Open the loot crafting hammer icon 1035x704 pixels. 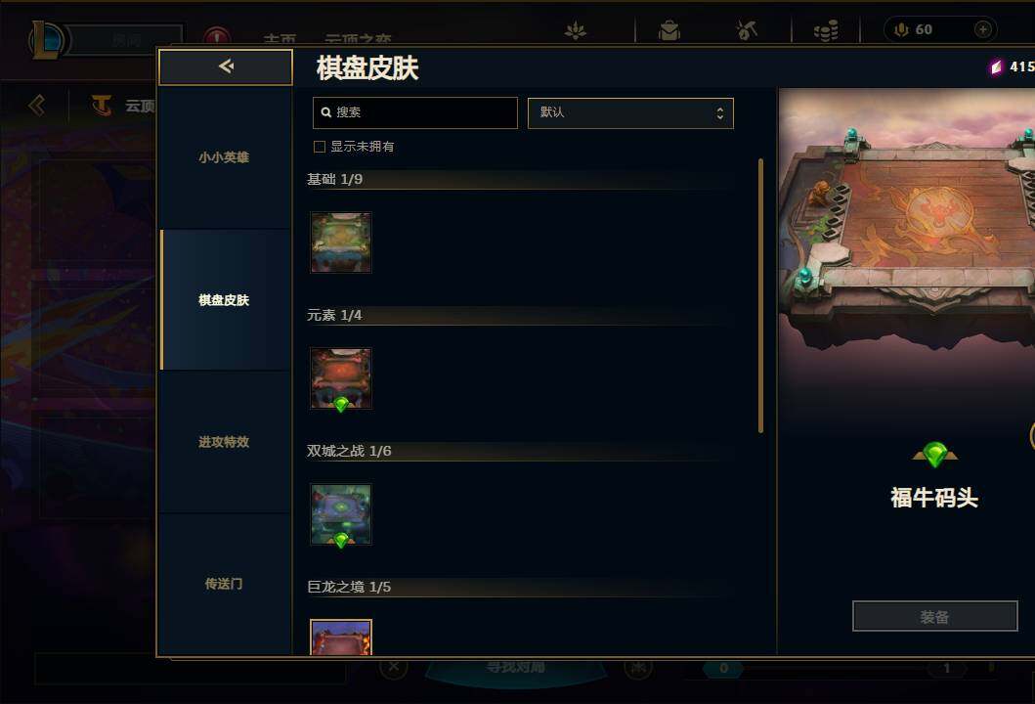[x=747, y=29]
